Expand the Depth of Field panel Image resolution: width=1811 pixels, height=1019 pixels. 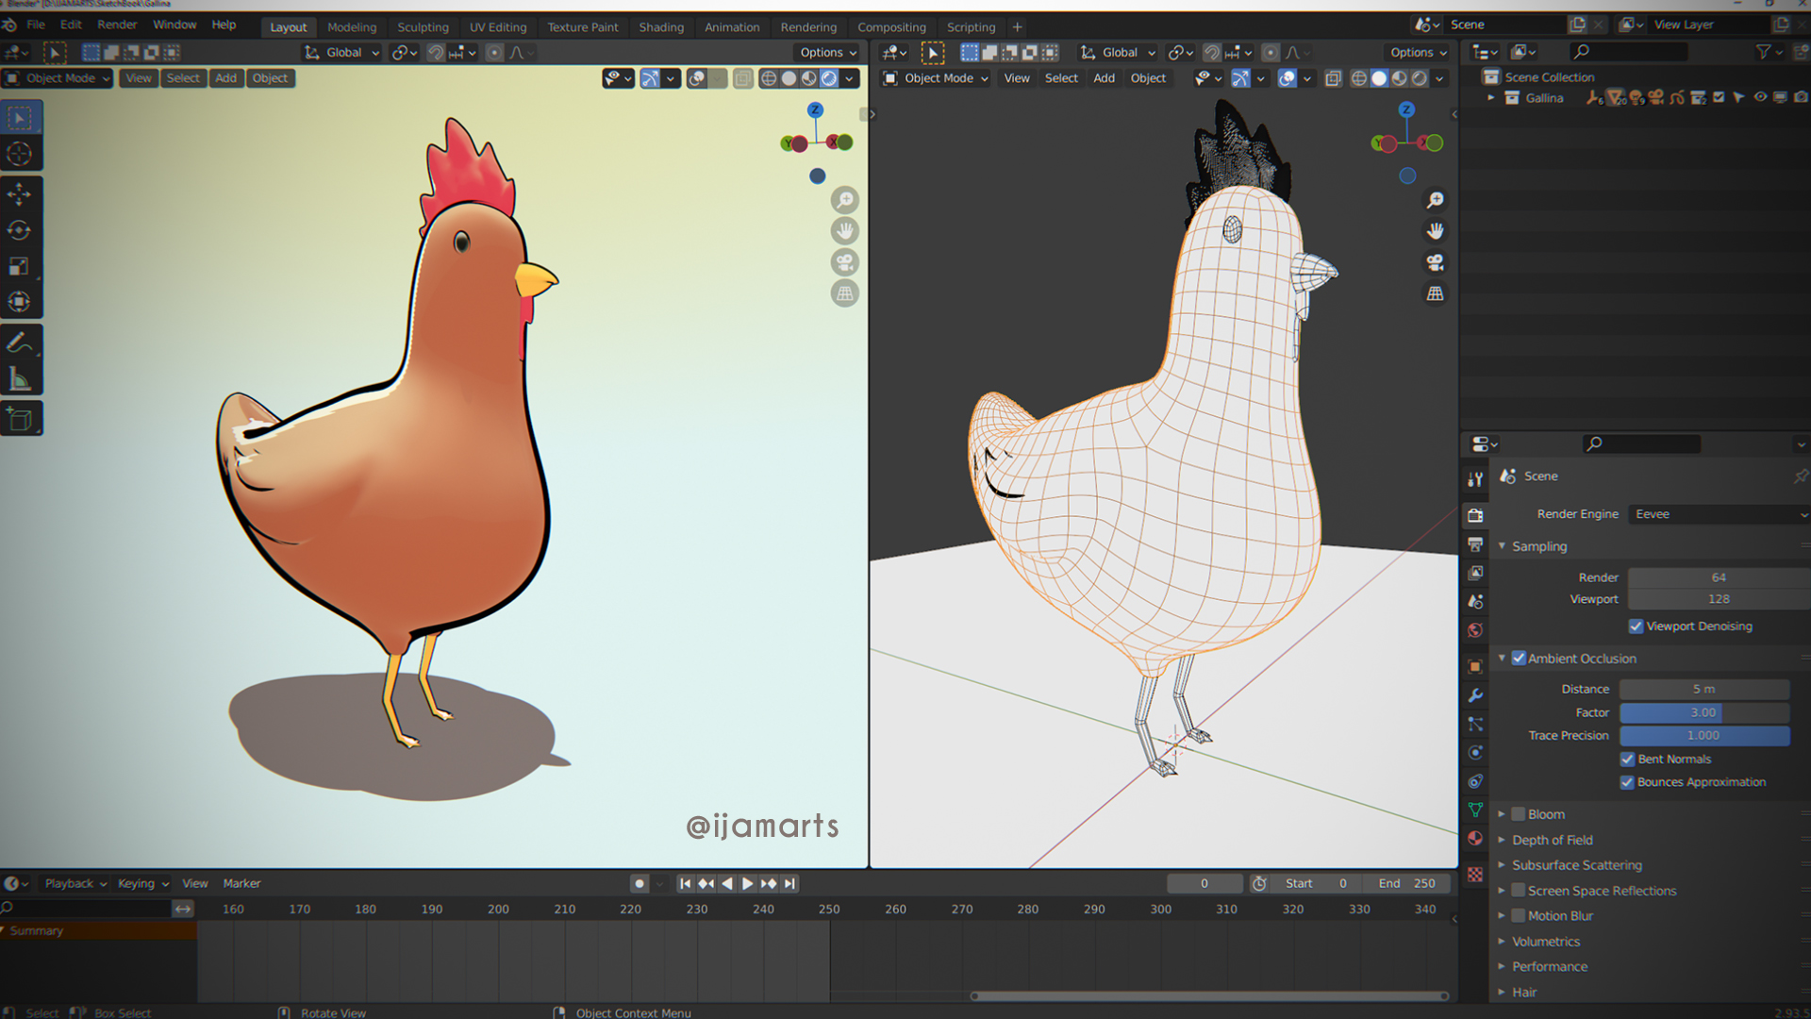(x=1552, y=840)
